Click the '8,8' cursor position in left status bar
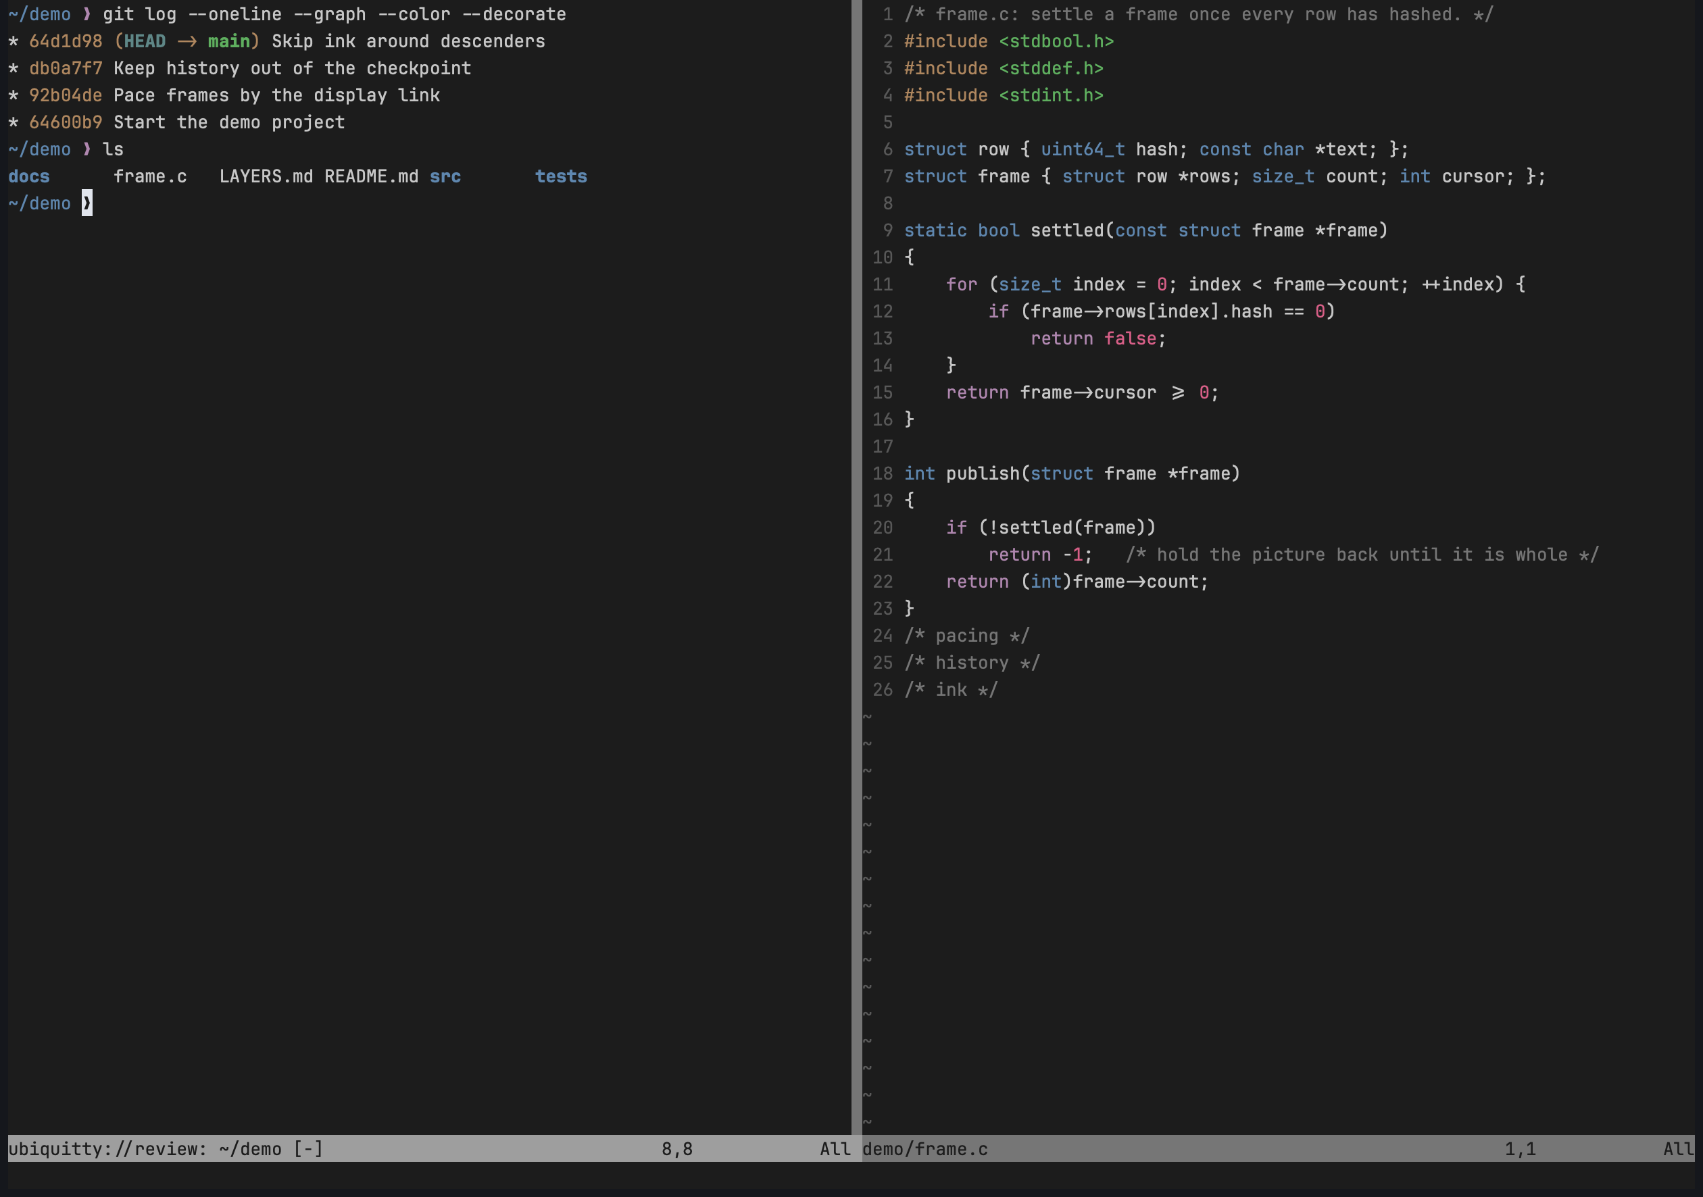This screenshot has height=1197, width=1703. click(x=677, y=1149)
